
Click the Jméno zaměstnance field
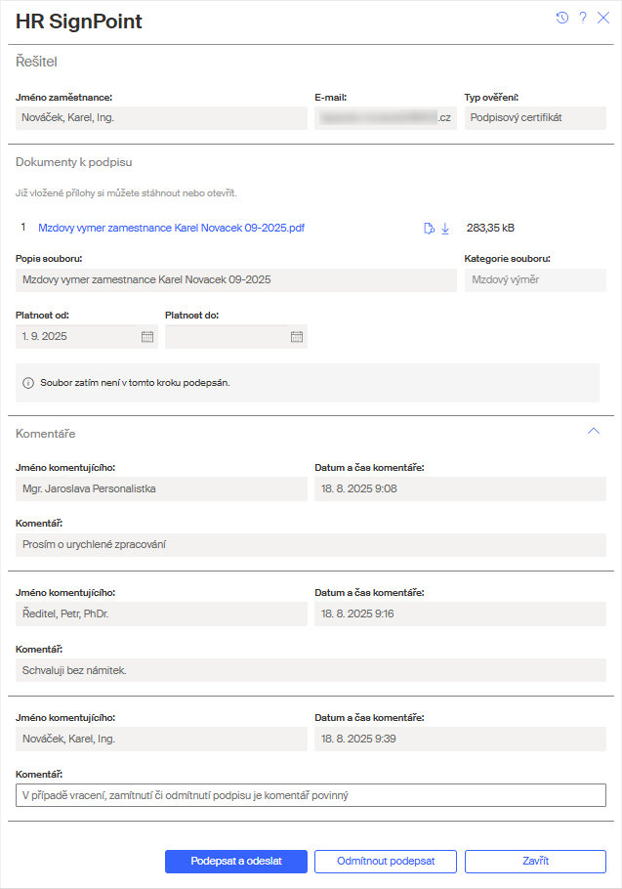tap(161, 118)
